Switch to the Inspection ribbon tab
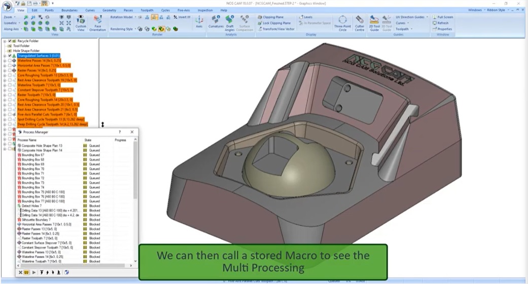The width and height of the screenshot is (528, 284). (205, 11)
